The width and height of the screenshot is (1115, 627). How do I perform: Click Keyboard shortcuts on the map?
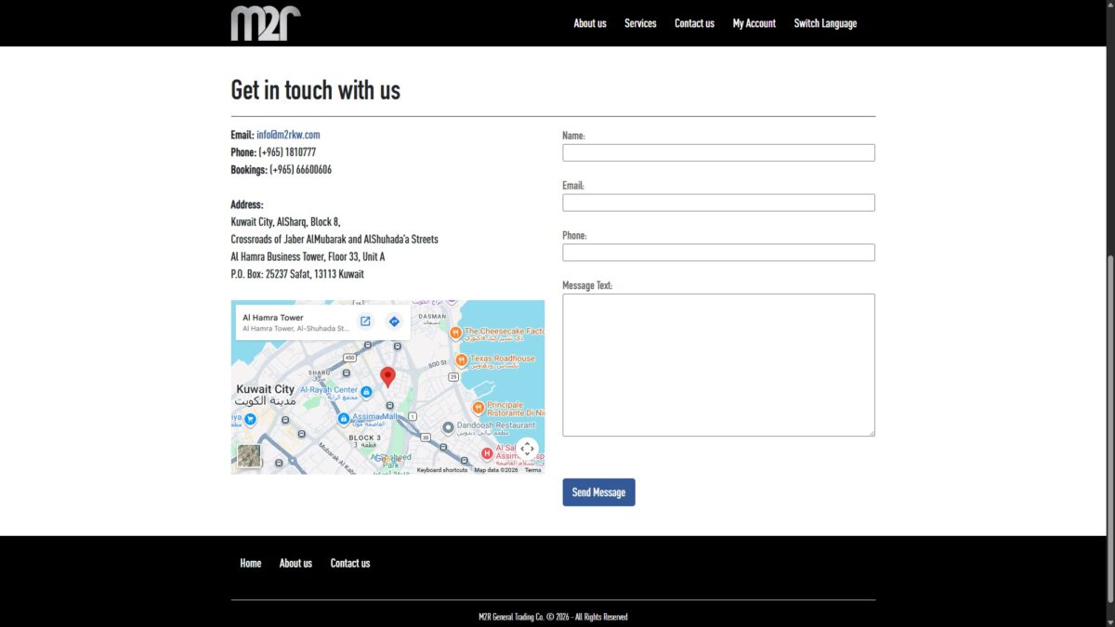[x=442, y=470]
